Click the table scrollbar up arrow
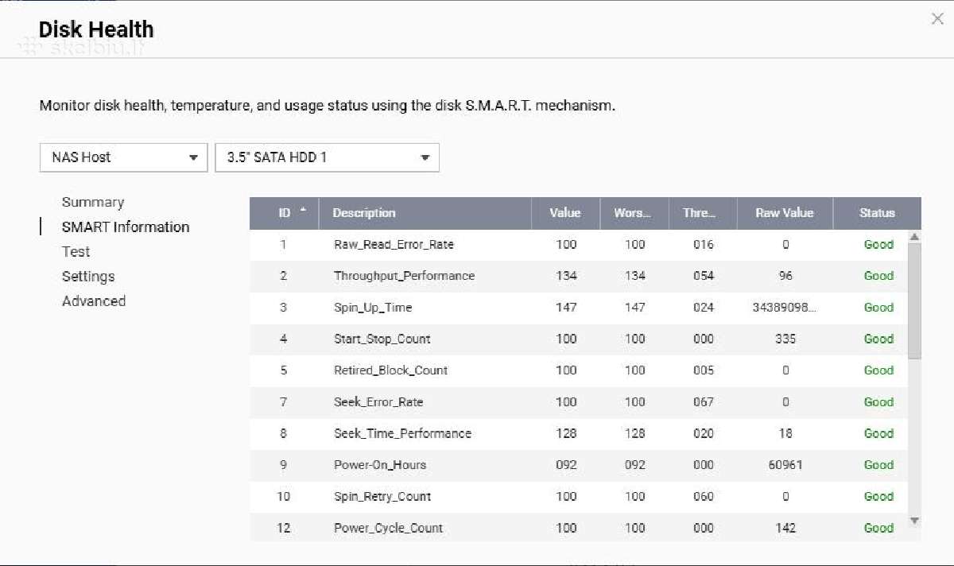954x566 pixels. point(914,236)
